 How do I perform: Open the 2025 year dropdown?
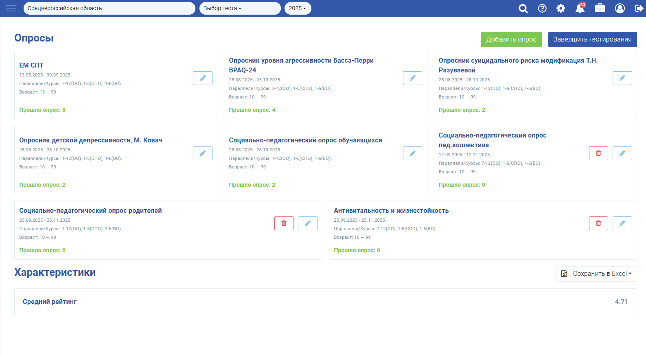tap(297, 8)
